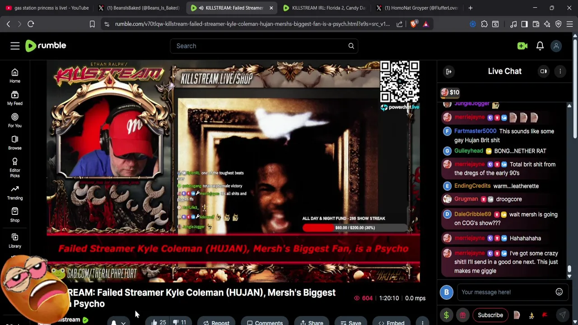Viewport: 578px width, 325px height.
Task: Open the Comments section button
Action: (265, 322)
